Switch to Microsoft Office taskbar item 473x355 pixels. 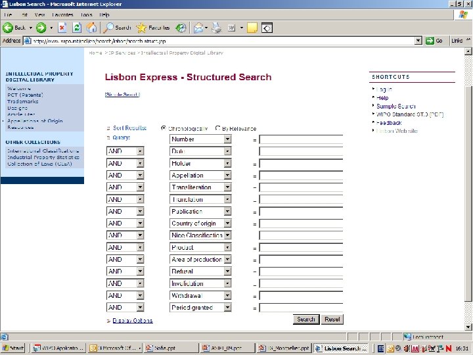(x=115, y=348)
